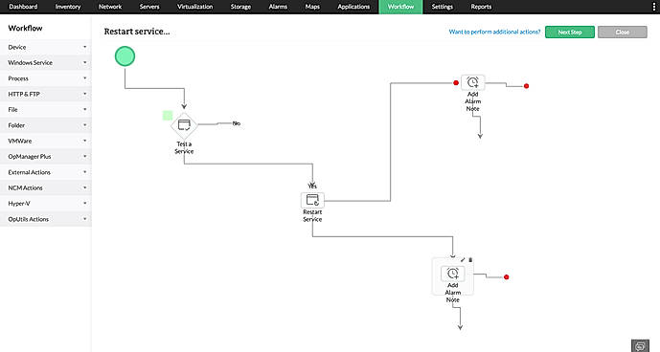Expand the OpManager Plus category
The height and width of the screenshot is (352, 660).
[x=46, y=157]
